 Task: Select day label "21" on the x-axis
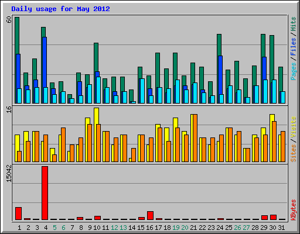(x=193, y=228)
